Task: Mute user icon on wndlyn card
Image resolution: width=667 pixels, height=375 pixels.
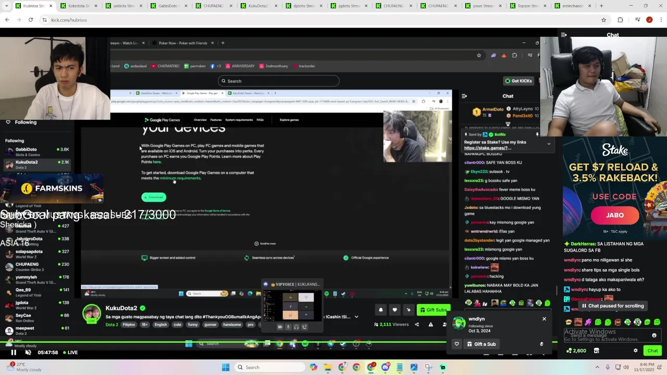Action: pos(541,344)
